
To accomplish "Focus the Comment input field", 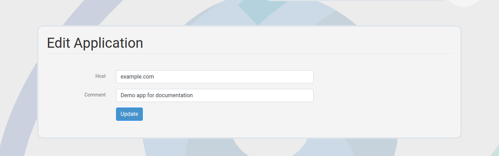I will click(x=215, y=95).
